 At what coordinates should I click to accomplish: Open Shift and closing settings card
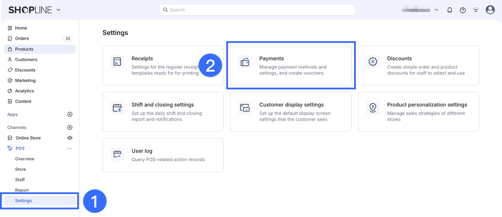point(163,112)
